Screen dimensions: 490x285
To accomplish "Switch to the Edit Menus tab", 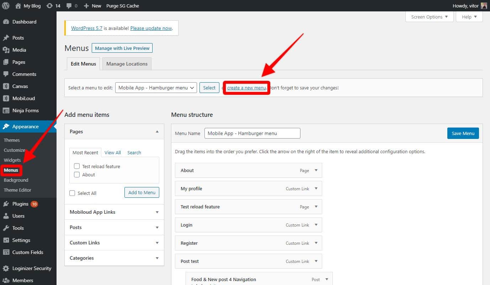I will [83, 64].
